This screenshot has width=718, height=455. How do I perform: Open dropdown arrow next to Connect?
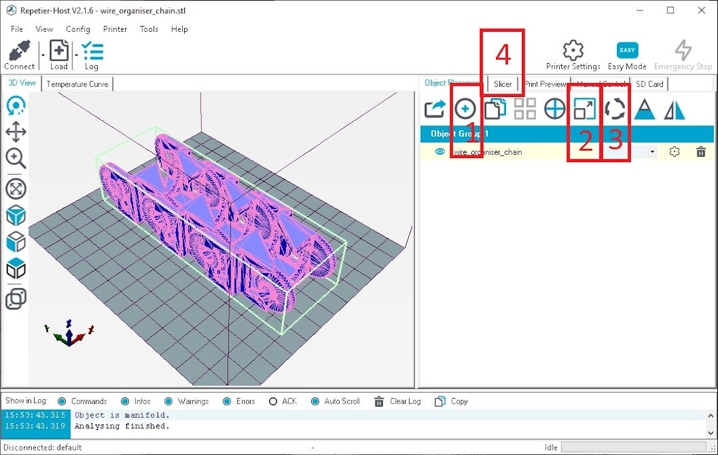(43, 55)
